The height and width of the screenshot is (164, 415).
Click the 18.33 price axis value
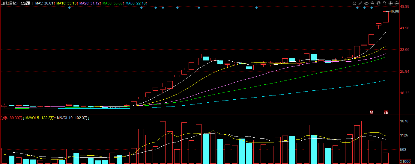coord(405,93)
